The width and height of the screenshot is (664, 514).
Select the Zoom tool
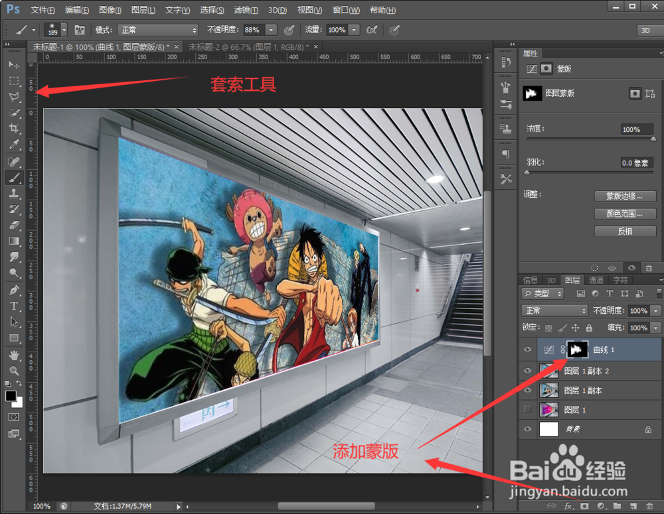[14, 371]
